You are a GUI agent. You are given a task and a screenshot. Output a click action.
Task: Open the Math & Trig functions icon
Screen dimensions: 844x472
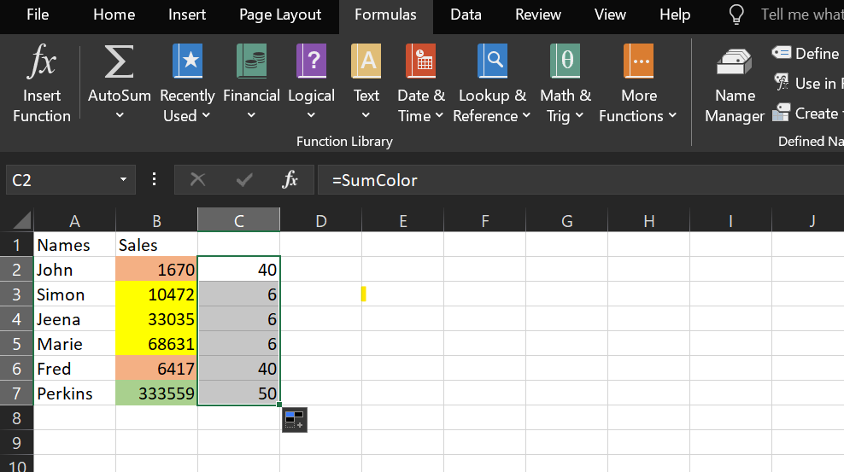click(x=566, y=61)
